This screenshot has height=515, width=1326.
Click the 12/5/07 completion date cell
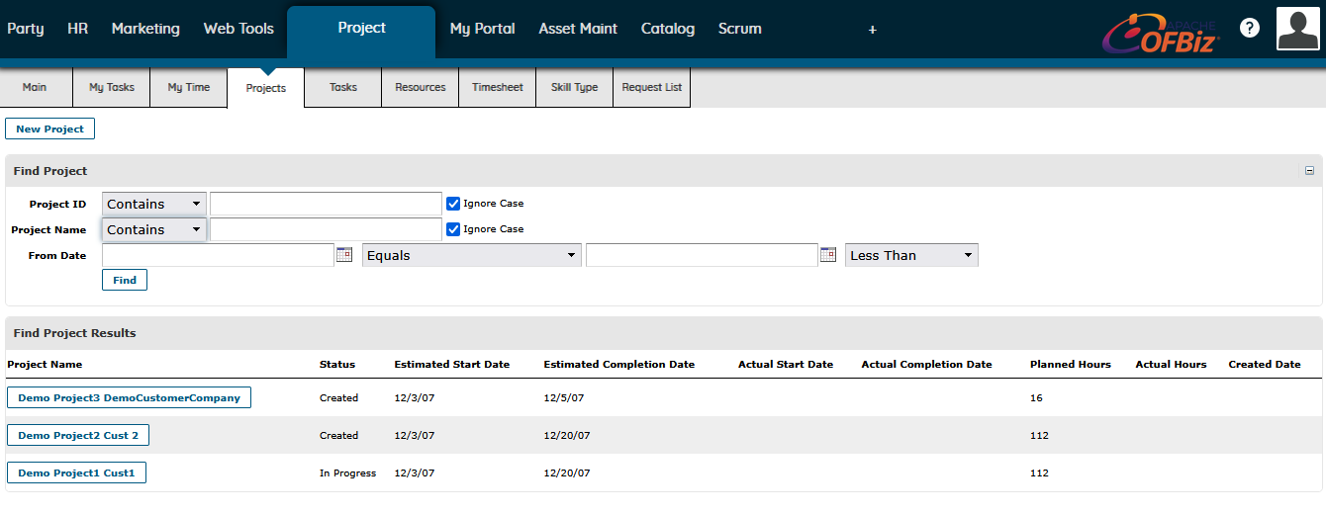(x=564, y=398)
